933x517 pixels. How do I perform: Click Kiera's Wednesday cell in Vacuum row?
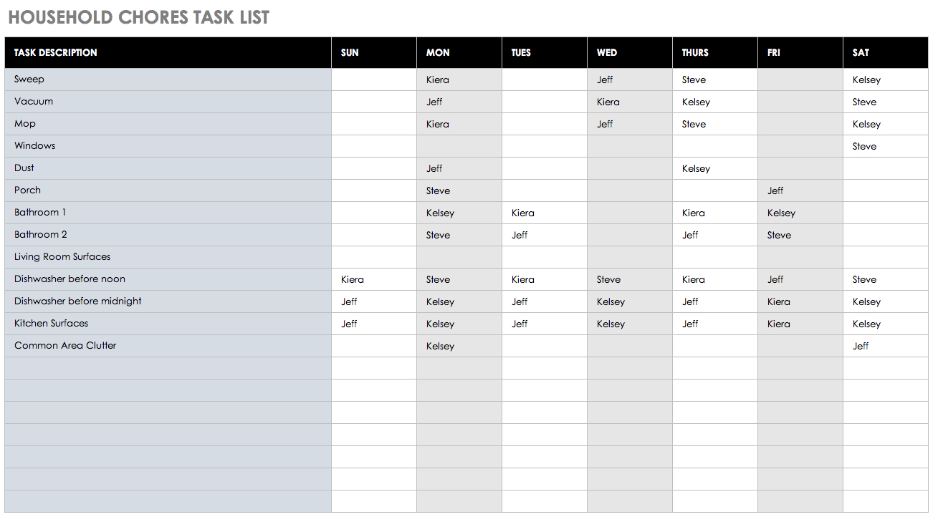click(x=608, y=102)
